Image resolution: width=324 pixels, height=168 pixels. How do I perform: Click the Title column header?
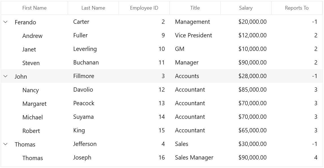[x=195, y=8]
